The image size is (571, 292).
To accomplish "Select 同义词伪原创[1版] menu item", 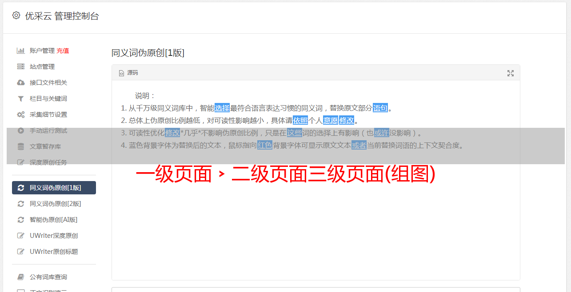I will [54, 188].
